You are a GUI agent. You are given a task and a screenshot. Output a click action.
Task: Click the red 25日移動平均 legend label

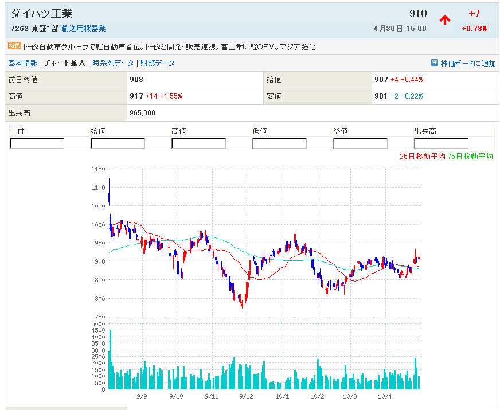tap(422, 157)
